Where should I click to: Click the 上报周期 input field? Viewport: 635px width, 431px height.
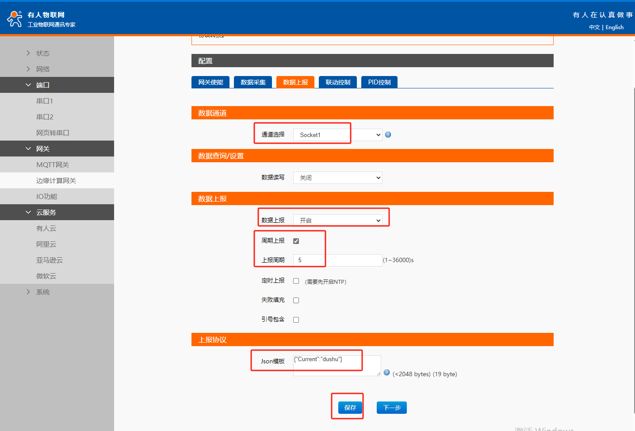click(337, 260)
